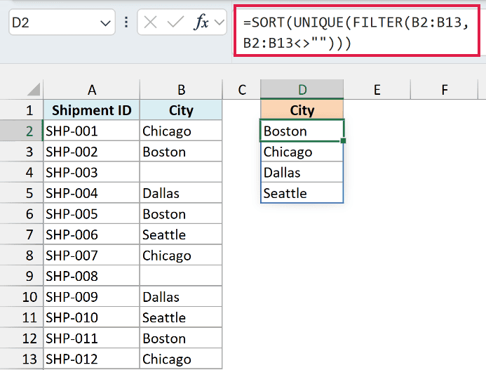Viewport: 486px width, 370px height.
Task: Select cell SHP-002
Action: pyautogui.click(x=91, y=152)
